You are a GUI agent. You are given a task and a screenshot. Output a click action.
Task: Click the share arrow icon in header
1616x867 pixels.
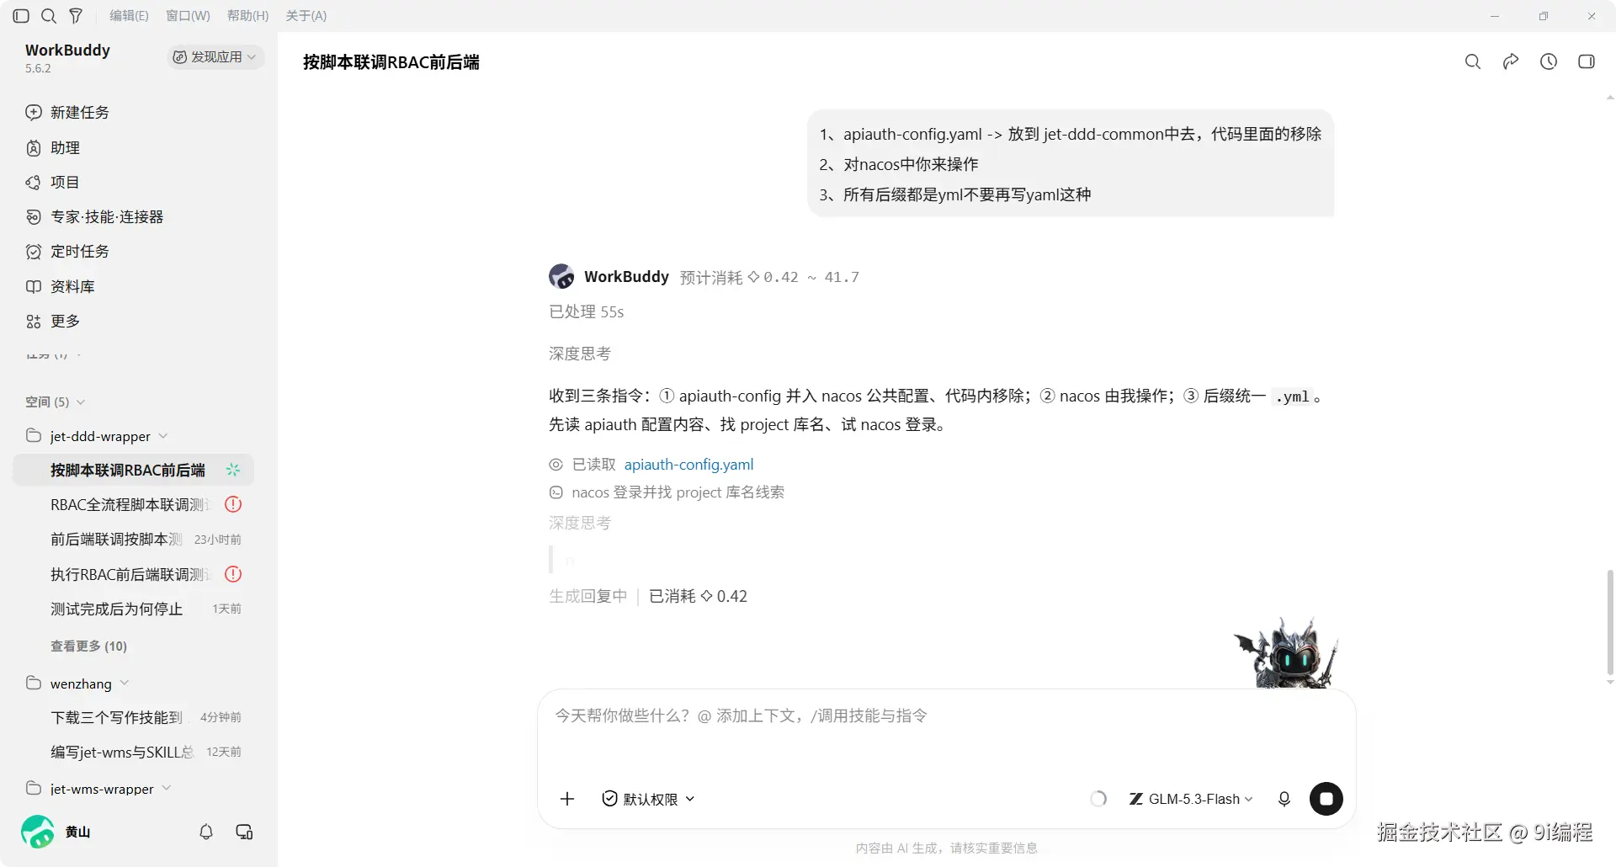coord(1511,61)
